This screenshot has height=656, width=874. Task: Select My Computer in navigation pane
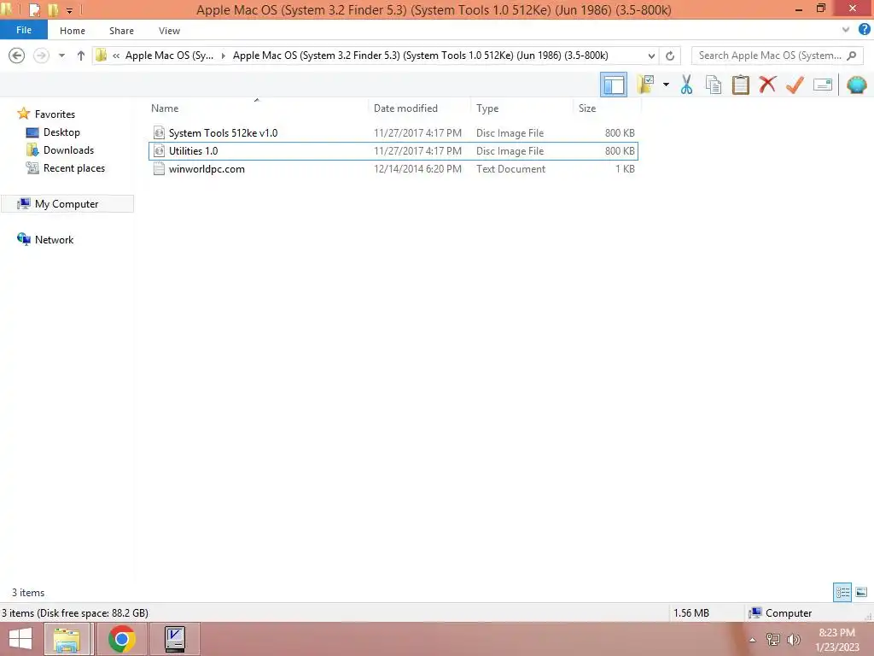point(67,203)
